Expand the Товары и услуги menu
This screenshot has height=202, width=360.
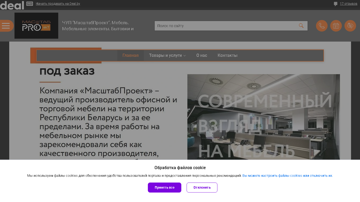pos(167,55)
